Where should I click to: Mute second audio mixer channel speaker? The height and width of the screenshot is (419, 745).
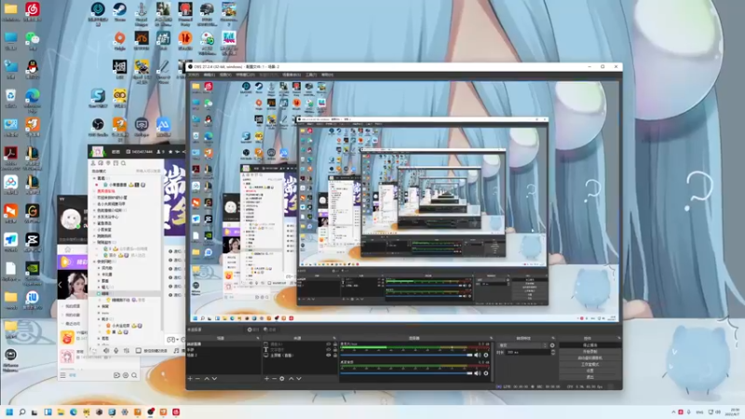coord(477,373)
